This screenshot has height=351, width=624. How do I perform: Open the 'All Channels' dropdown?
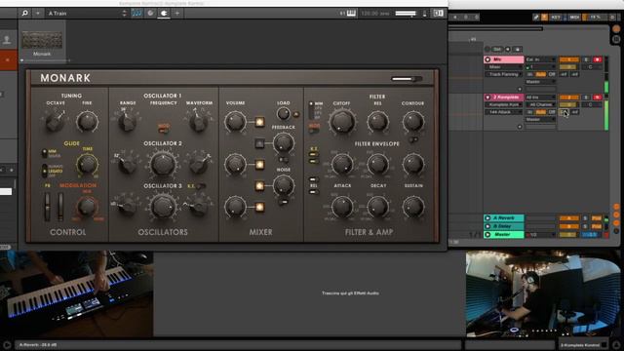click(540, 104)
